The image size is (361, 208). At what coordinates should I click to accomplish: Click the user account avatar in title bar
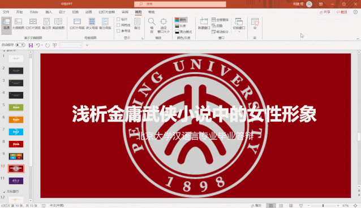coord(309,4)
